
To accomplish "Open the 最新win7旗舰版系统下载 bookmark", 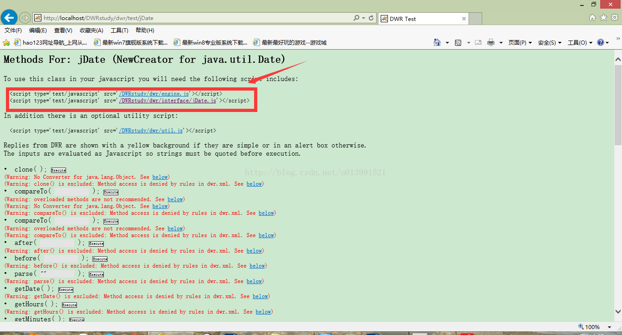I will (130, 42).
